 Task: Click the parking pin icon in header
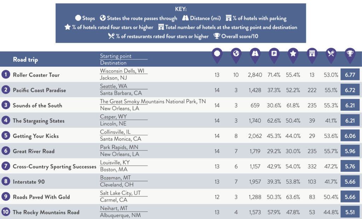[x=274, y=54]
